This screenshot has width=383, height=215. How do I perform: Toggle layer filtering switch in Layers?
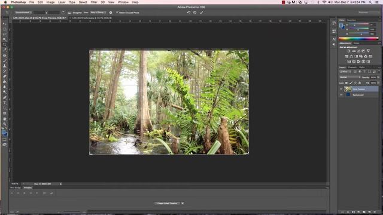379,72
